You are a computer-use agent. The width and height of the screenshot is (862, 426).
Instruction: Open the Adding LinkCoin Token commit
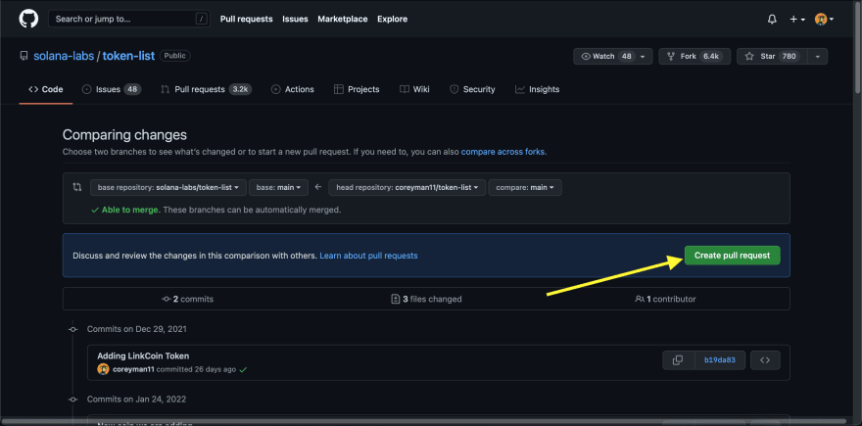[143, 355]
